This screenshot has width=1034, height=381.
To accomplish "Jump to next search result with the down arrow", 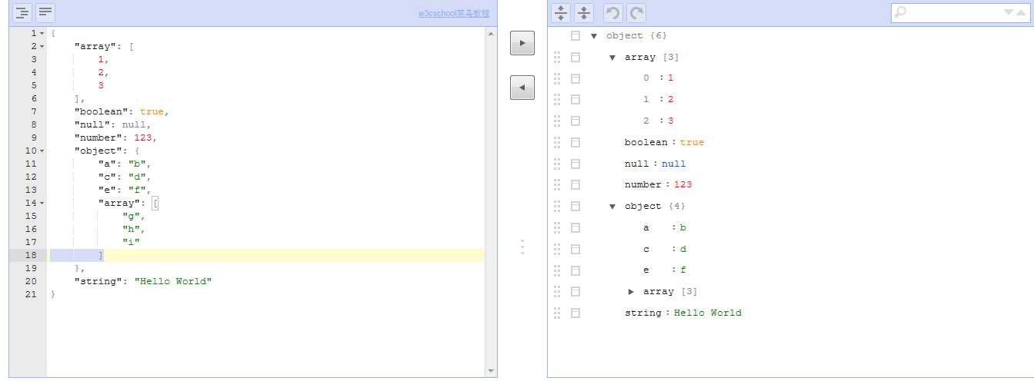I will pyautogui.click(x=1010, y=13).
